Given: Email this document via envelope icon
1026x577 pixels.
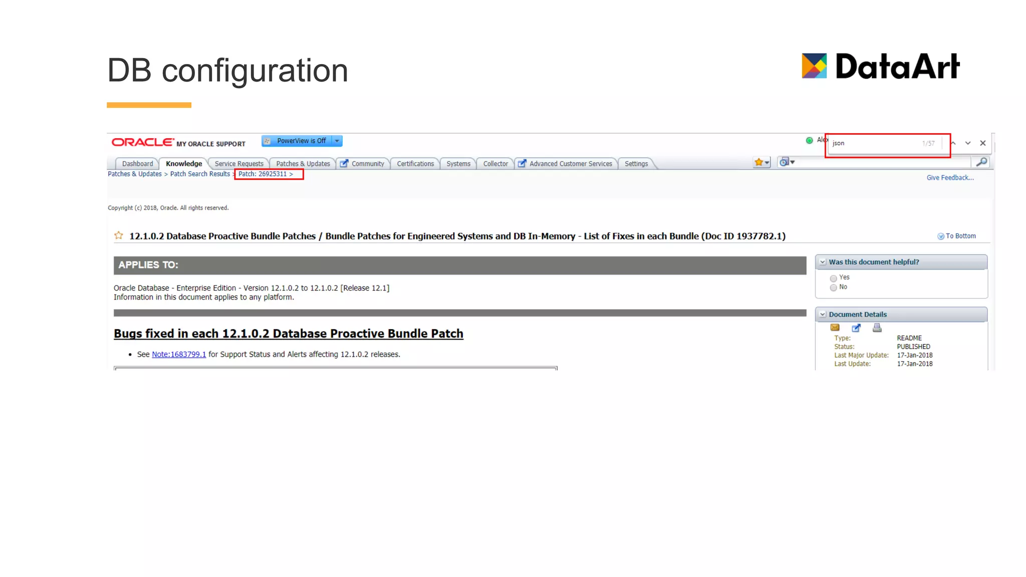Looking at the screenshot, I should click(835, 328).
